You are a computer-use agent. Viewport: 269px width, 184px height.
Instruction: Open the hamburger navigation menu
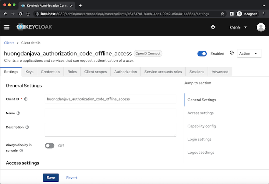(x=7, y=27)
